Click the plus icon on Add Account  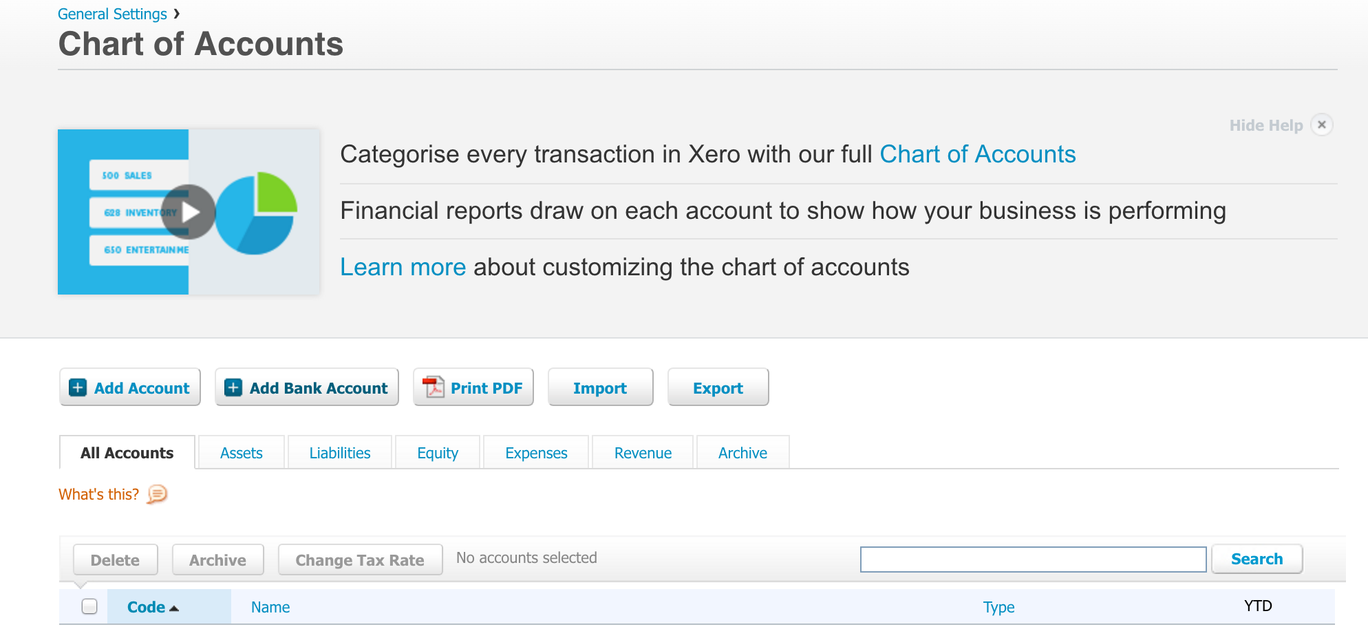tap(77, 387)
